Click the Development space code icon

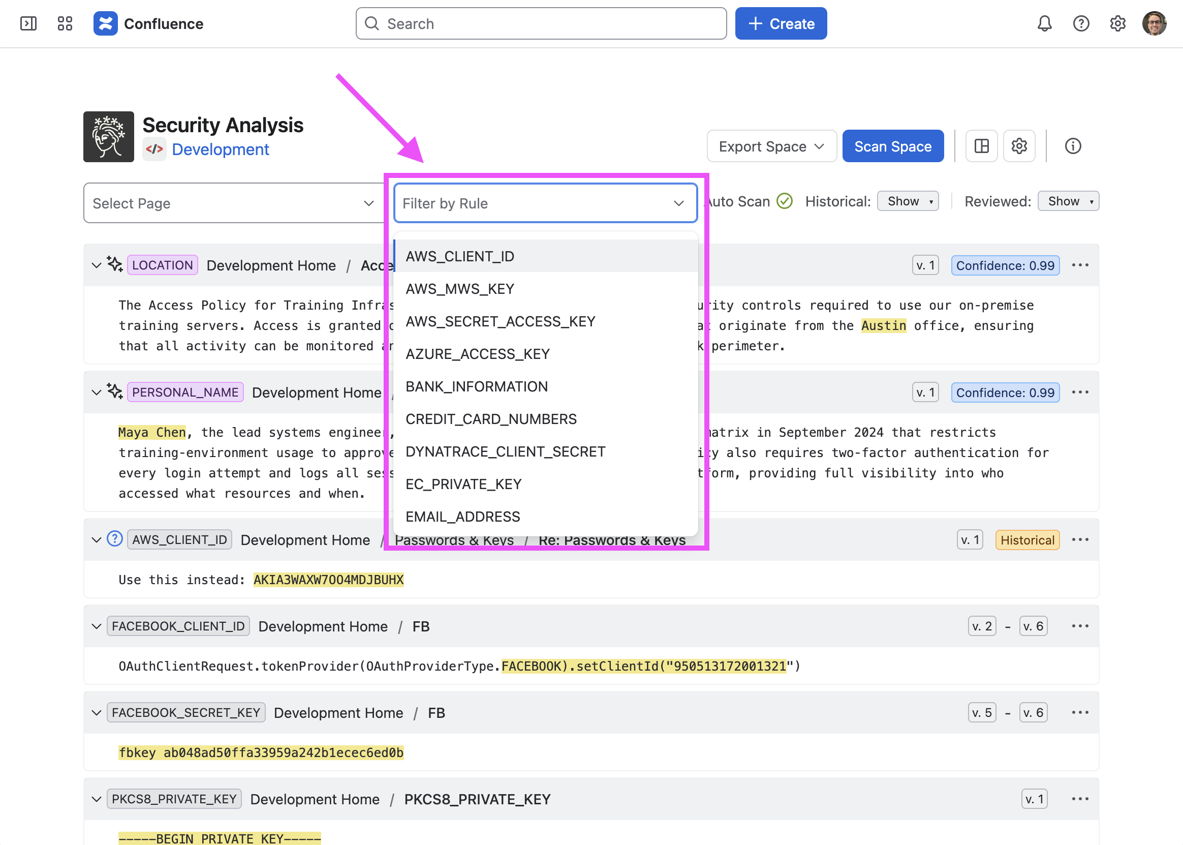[154, 149]
